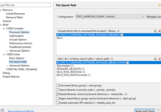Click the help question mark icon
161x112 pixels.
[2, 110]
